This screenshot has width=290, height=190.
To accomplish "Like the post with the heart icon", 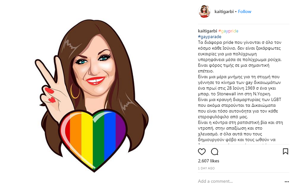I will 202,152.
